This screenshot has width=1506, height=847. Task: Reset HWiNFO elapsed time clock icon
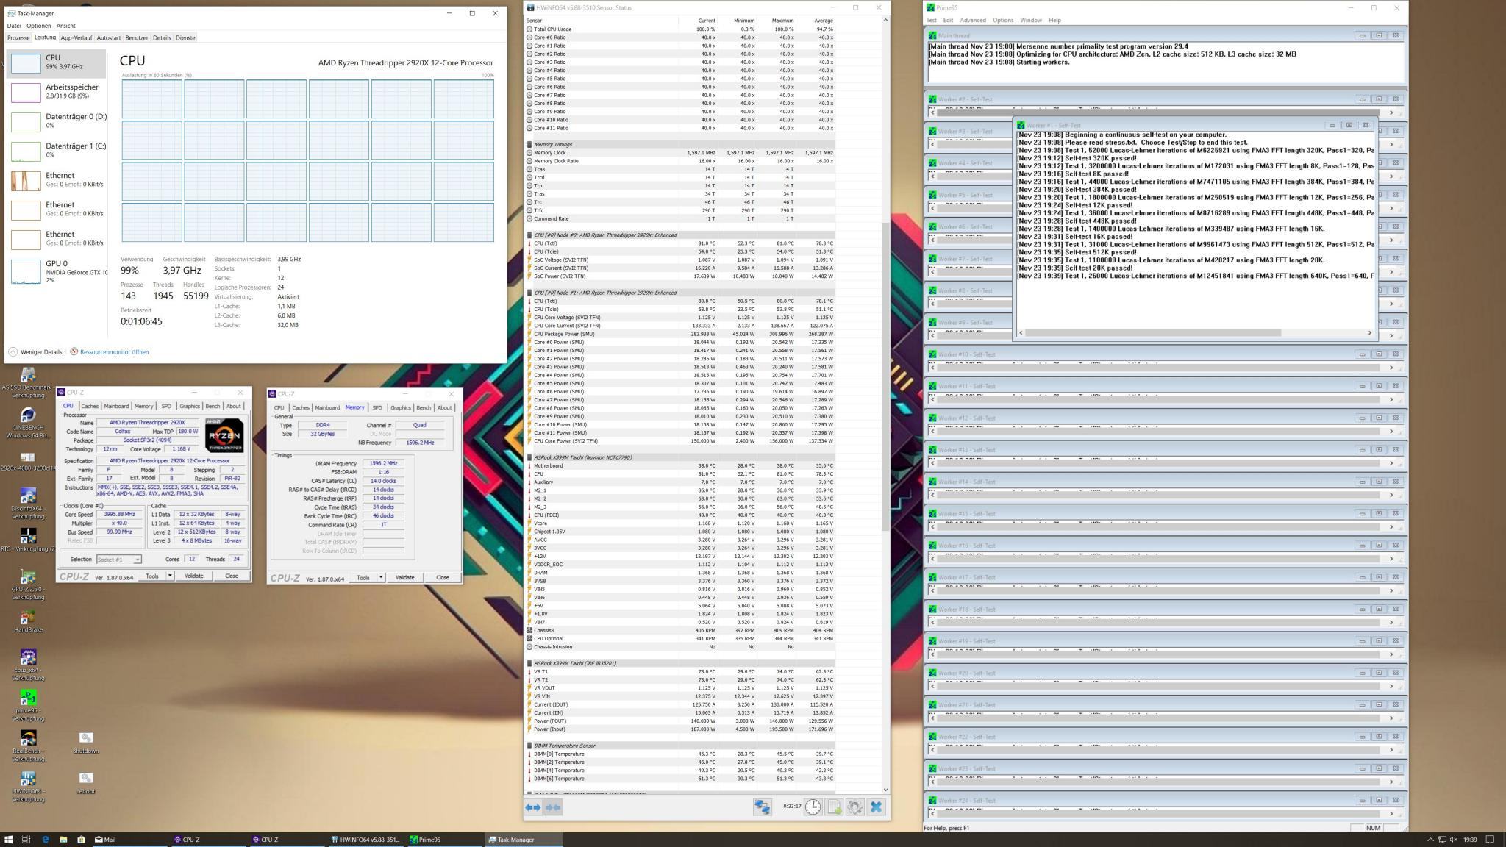(x=813, y=807)
